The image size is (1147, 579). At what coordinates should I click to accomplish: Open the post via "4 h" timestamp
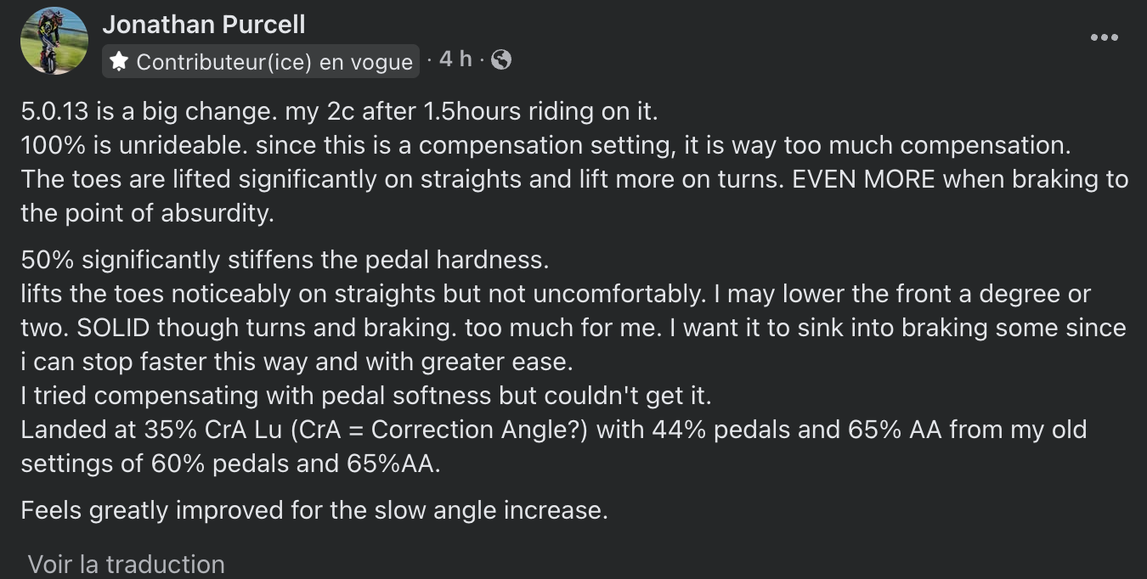coord(455,59)
